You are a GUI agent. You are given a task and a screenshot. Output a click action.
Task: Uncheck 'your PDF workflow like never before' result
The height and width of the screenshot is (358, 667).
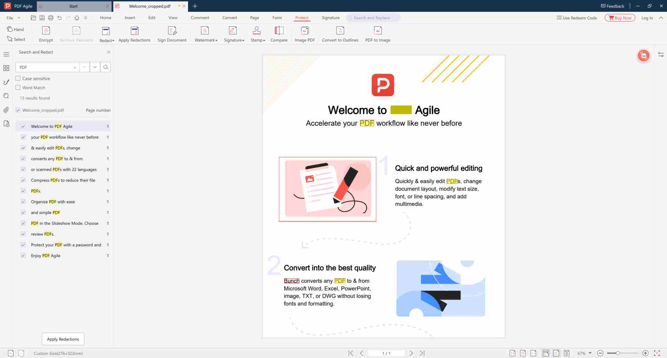23,137
